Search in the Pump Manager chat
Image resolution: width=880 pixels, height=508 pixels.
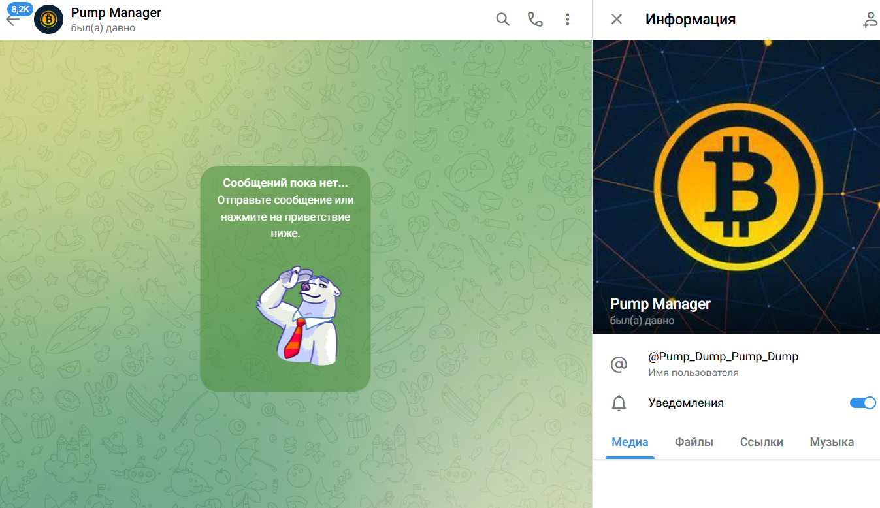pos(502,20)
